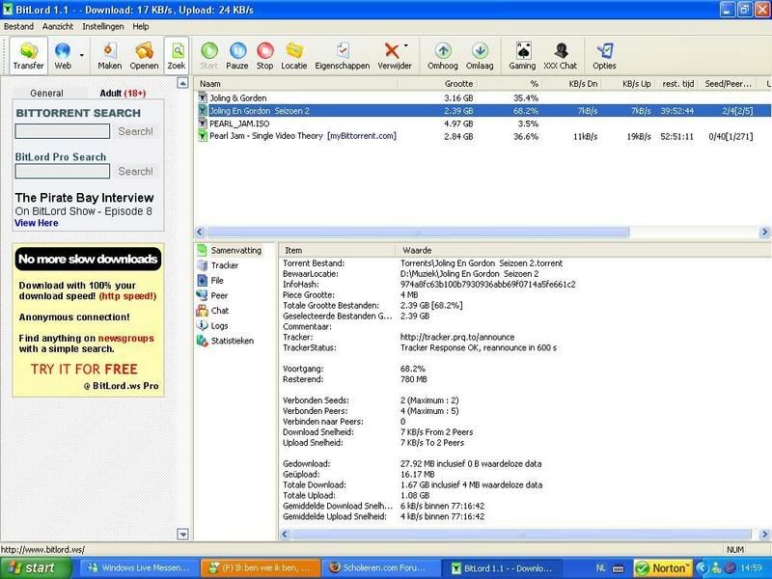Click the Norton tray icon
The image size is (772, 579).
coord(663,568)
